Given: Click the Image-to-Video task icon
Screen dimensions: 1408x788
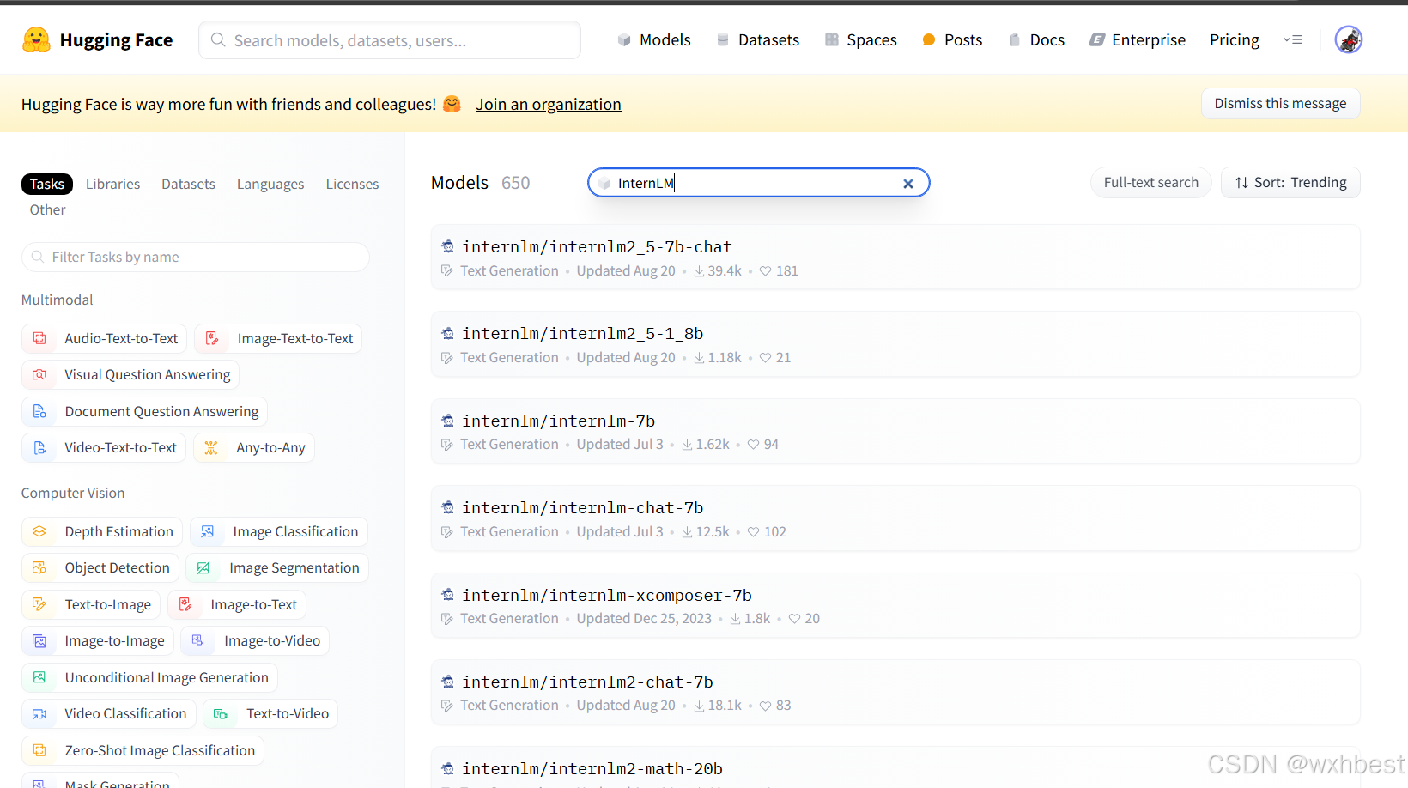Looking at the screenshot, I should click(x=198, y=640).
